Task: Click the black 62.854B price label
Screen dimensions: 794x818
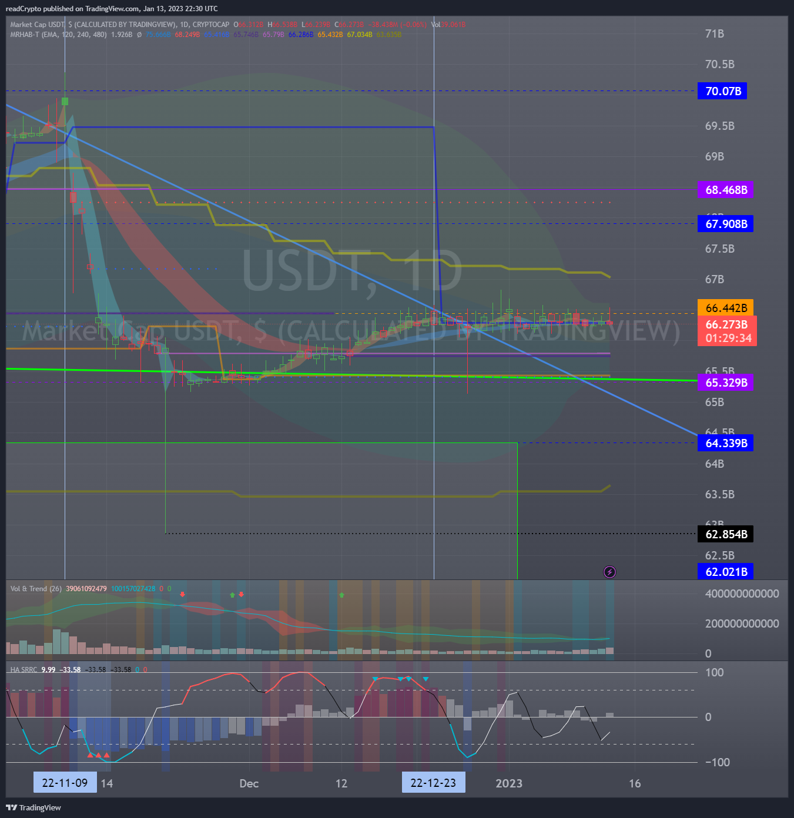Action: click(x=725, y=534)
